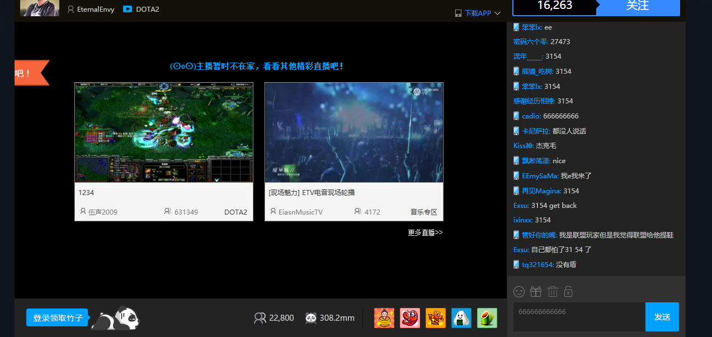Click the follower count 16,263
The image size is (712, 337).
point(555,6)
